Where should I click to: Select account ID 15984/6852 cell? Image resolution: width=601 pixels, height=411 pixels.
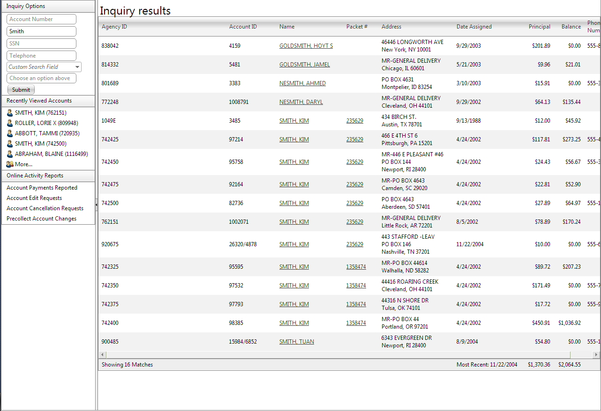[243, 342]
